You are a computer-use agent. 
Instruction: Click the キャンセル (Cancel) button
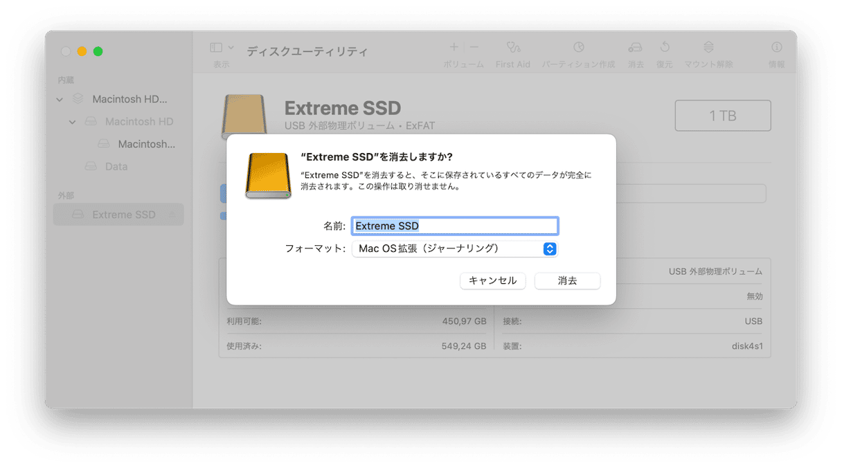coord(493,281)
